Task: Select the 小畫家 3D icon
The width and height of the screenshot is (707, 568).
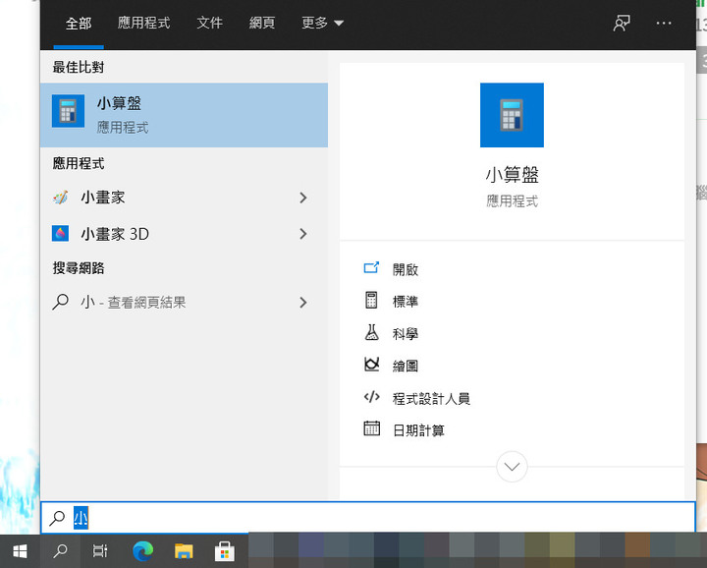Action: click(x=61, y=234)
